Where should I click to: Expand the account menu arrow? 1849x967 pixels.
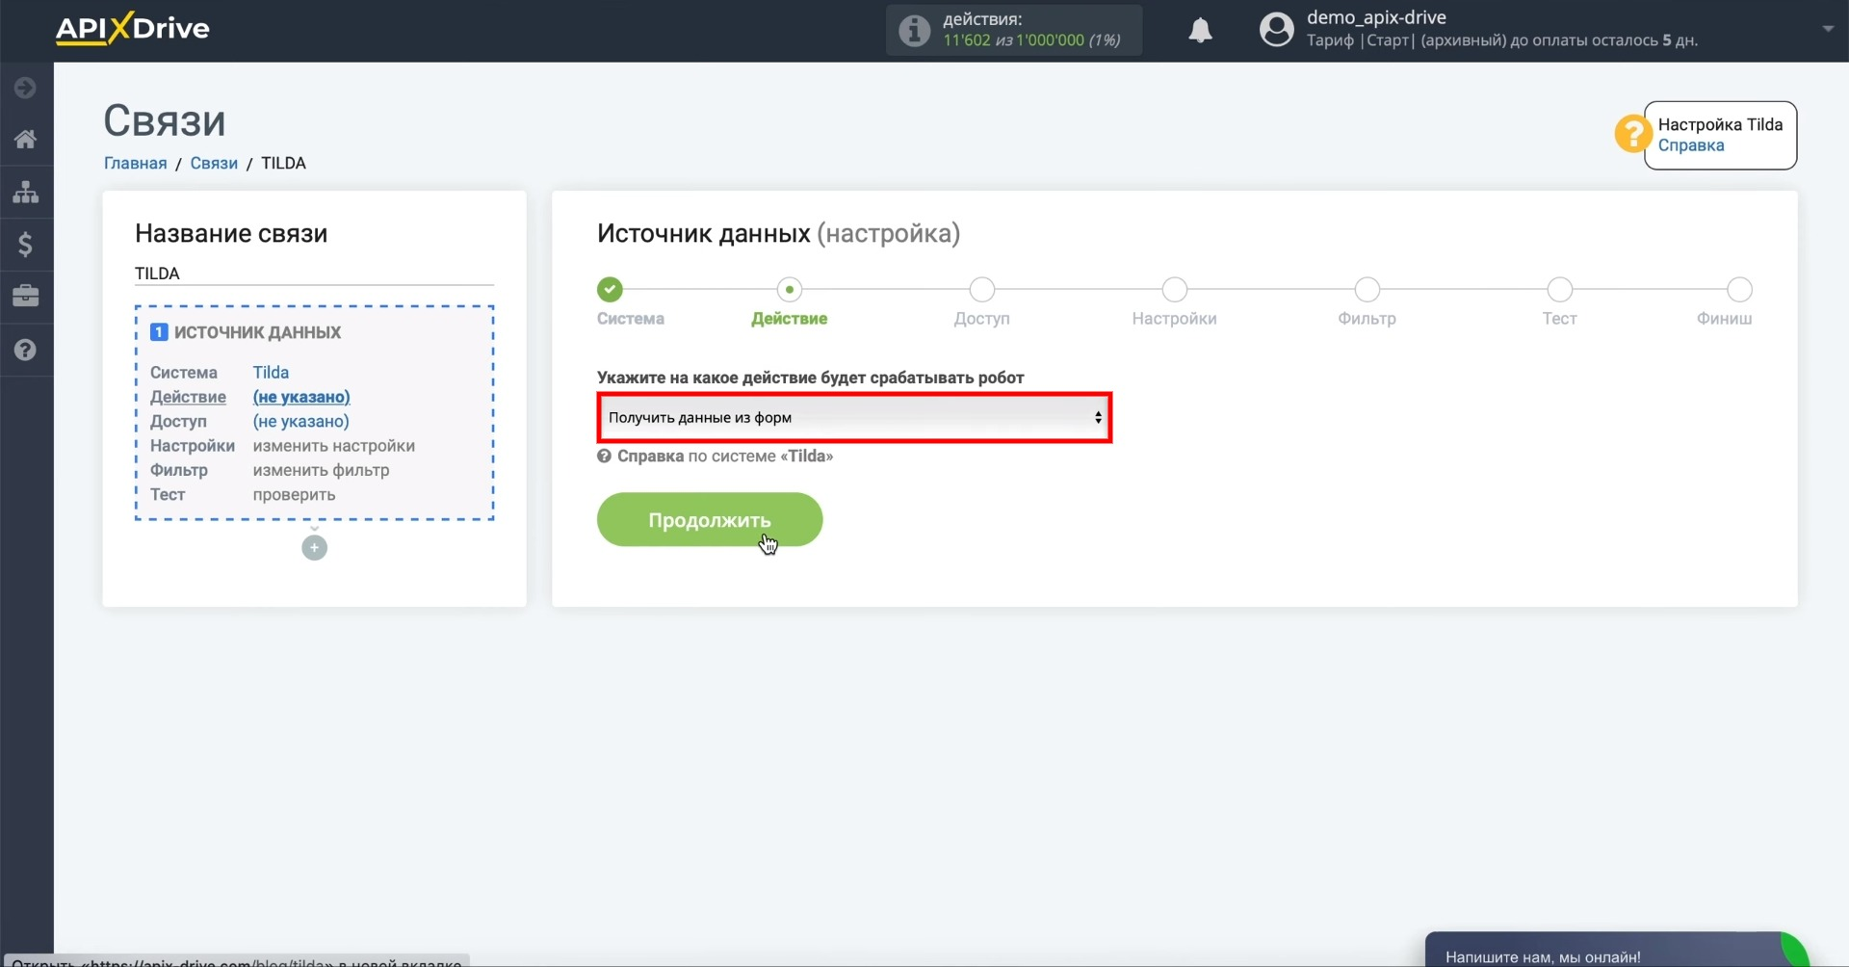coord(1828,29)
